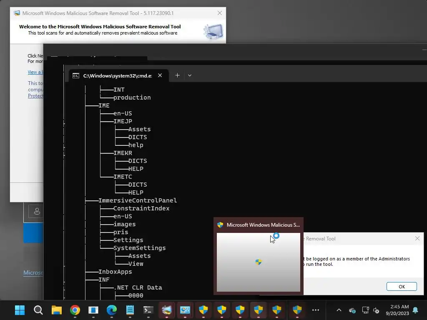Click the shield icon in the preview title
Image resolution: width=427 pixels, height=320 pixels.
click(220, 225)
